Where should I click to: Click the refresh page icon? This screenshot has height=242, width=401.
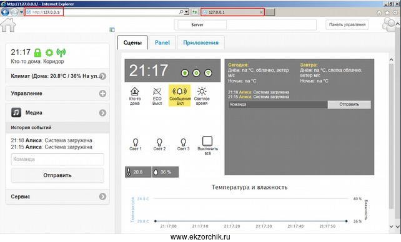195,12
